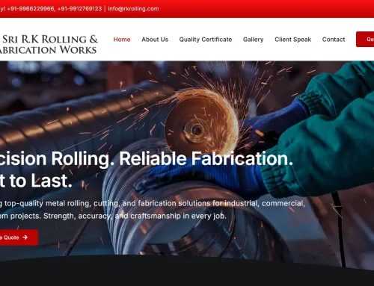Image resolution: width=374 pixels, height=286 pixels.
Task: Click the red header button beside Contact
Action: point(365,39)
